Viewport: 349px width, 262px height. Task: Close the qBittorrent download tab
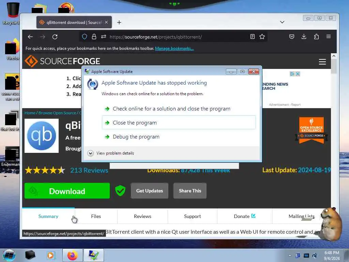(x=106, y=22)
